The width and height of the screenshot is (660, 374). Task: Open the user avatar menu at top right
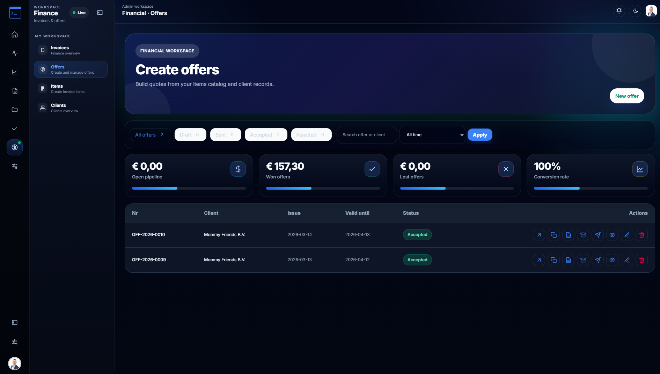[651, 11]
